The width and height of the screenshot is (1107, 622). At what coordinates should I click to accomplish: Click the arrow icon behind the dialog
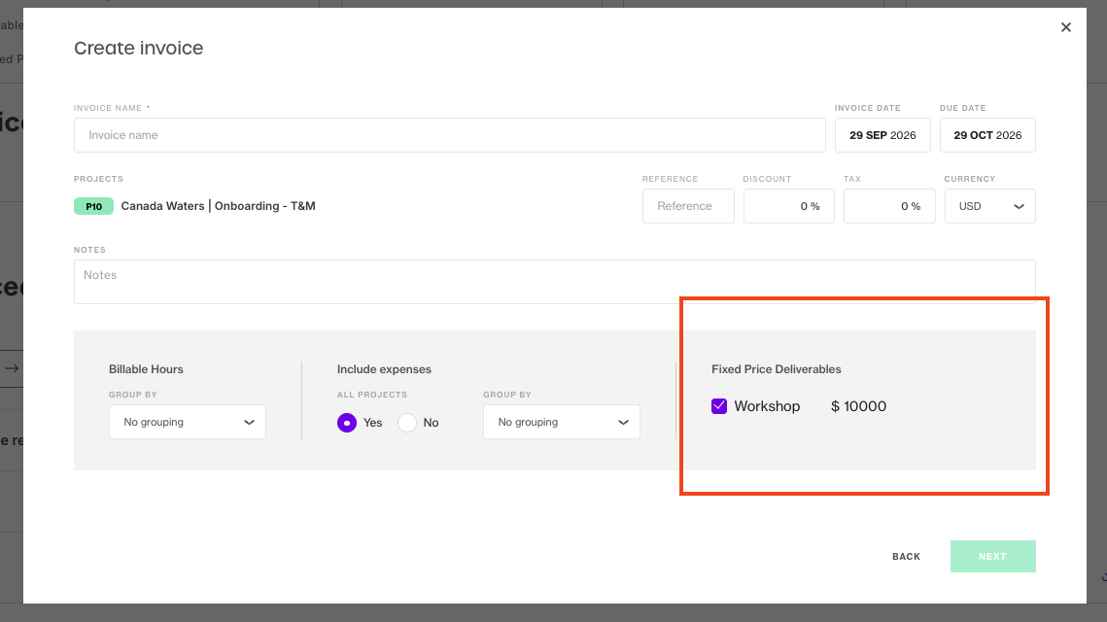(x=12, y=367)
